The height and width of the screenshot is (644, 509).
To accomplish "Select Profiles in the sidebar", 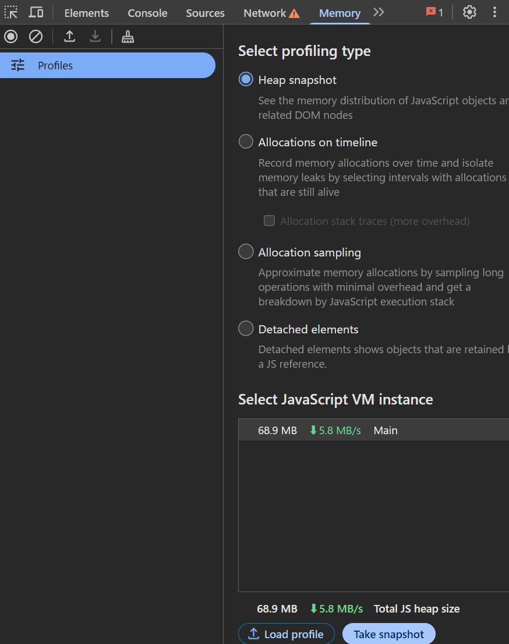I will click(x=108, y=65).
